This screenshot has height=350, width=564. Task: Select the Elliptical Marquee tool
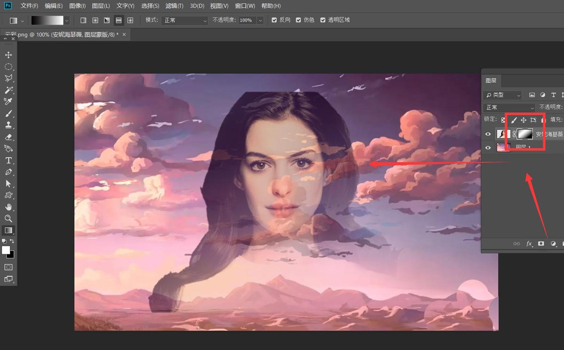point(8,67)
